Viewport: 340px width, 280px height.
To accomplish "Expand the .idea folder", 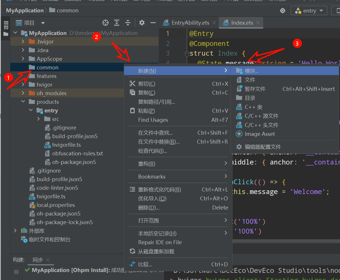I will pos(23,50).
